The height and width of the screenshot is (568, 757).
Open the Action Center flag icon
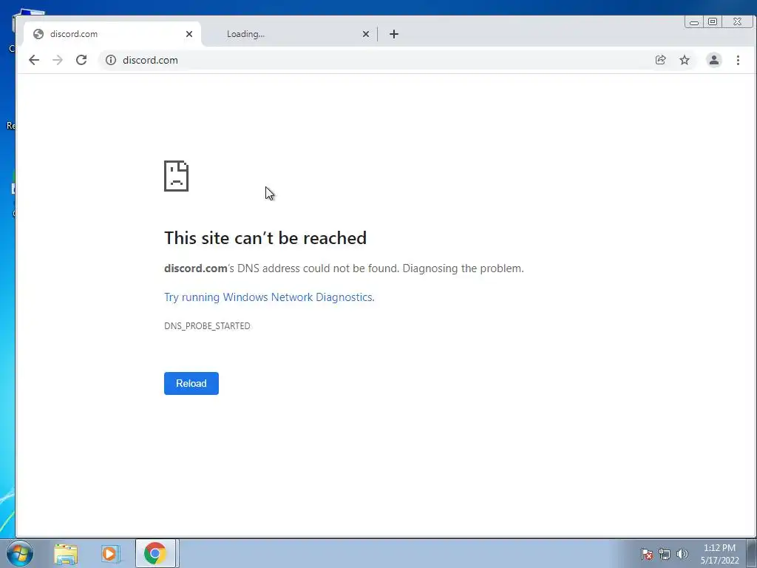click(647, 554)
